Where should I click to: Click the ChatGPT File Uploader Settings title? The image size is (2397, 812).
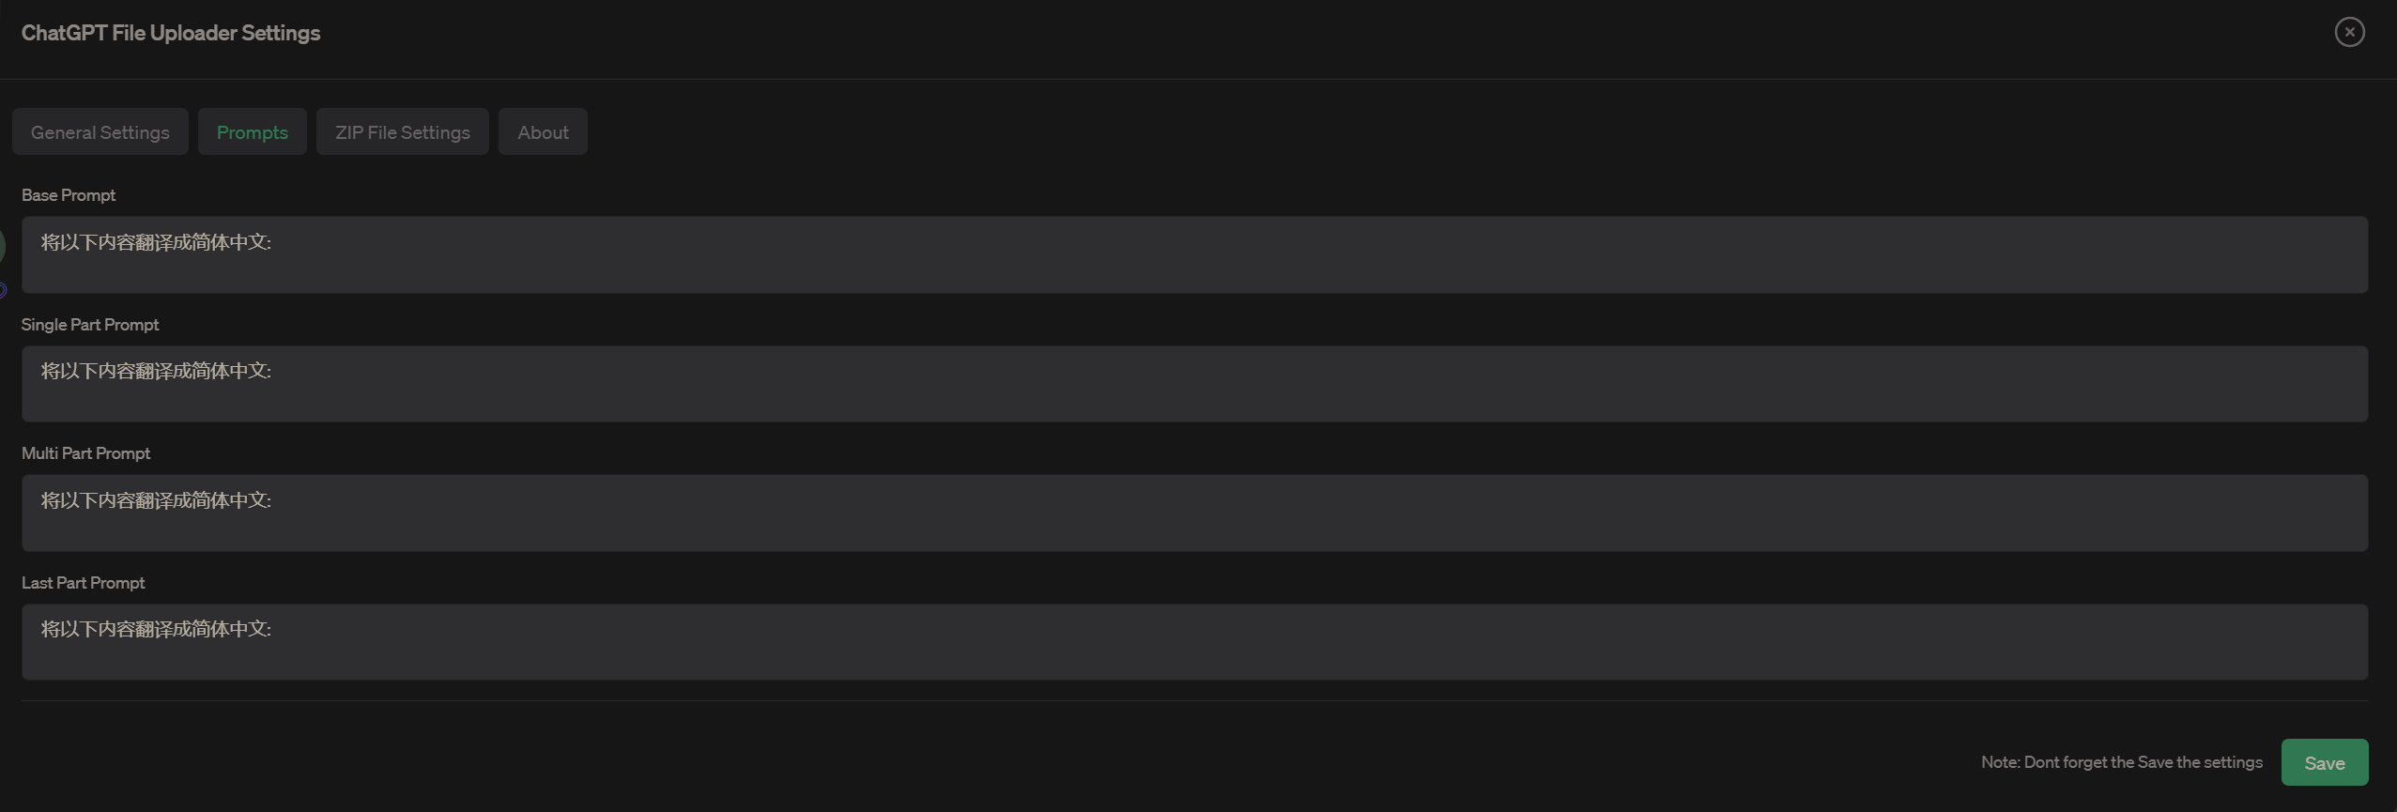tap(171, 33)
